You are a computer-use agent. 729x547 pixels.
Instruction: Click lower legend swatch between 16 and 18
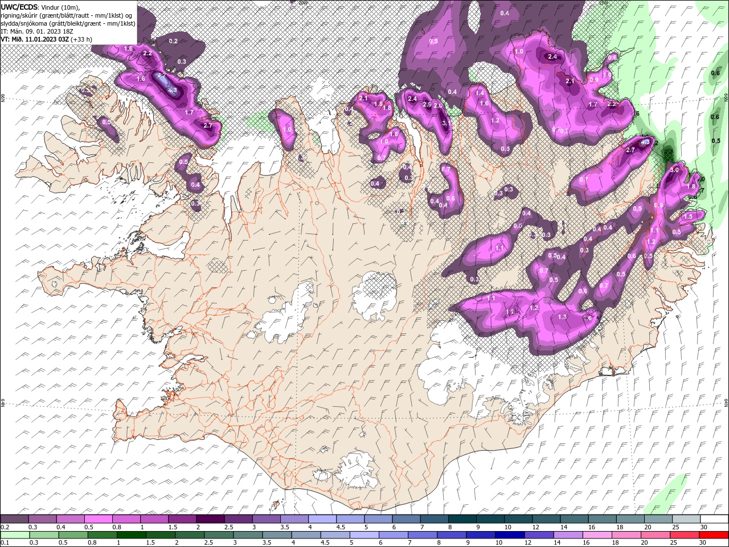click(x=597, y=535)
